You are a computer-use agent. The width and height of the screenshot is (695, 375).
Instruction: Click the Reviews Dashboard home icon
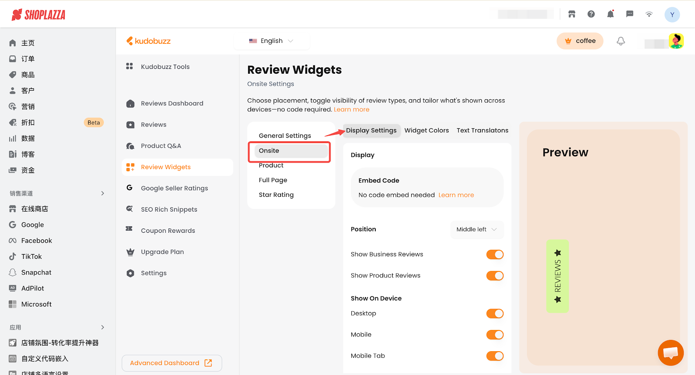coord(130,104)
